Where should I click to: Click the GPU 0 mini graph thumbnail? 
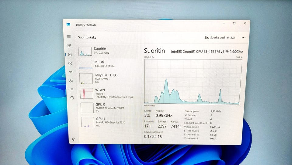[87, 108]
